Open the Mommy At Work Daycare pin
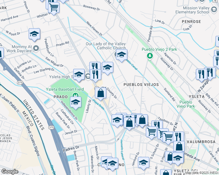The image size is (219, 175). (36, 48)
